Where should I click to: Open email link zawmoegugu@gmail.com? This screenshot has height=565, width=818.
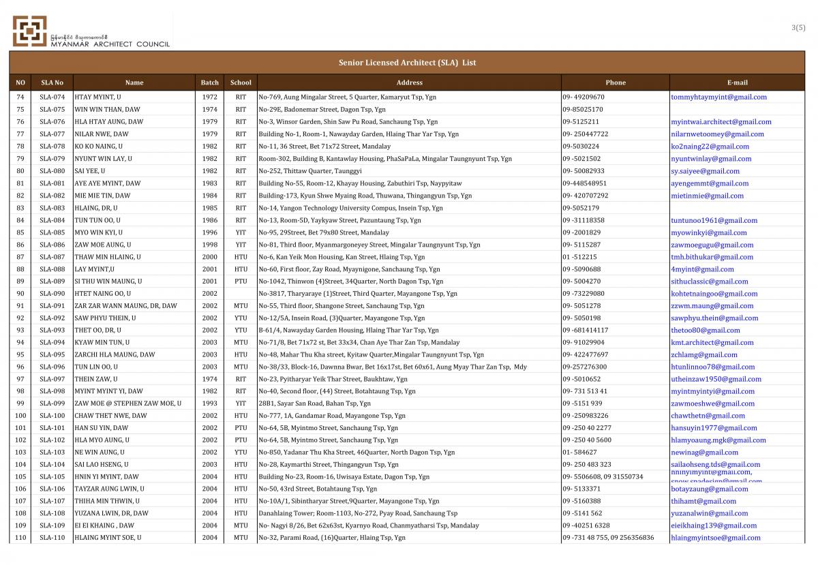712,245
